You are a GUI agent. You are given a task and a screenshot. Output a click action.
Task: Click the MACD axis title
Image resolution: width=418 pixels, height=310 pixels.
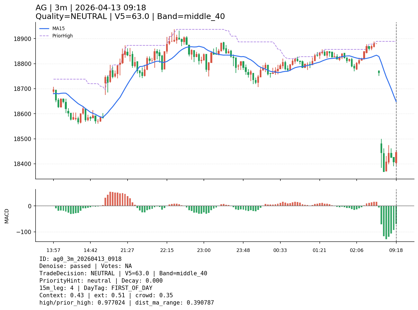click(7, 216)
